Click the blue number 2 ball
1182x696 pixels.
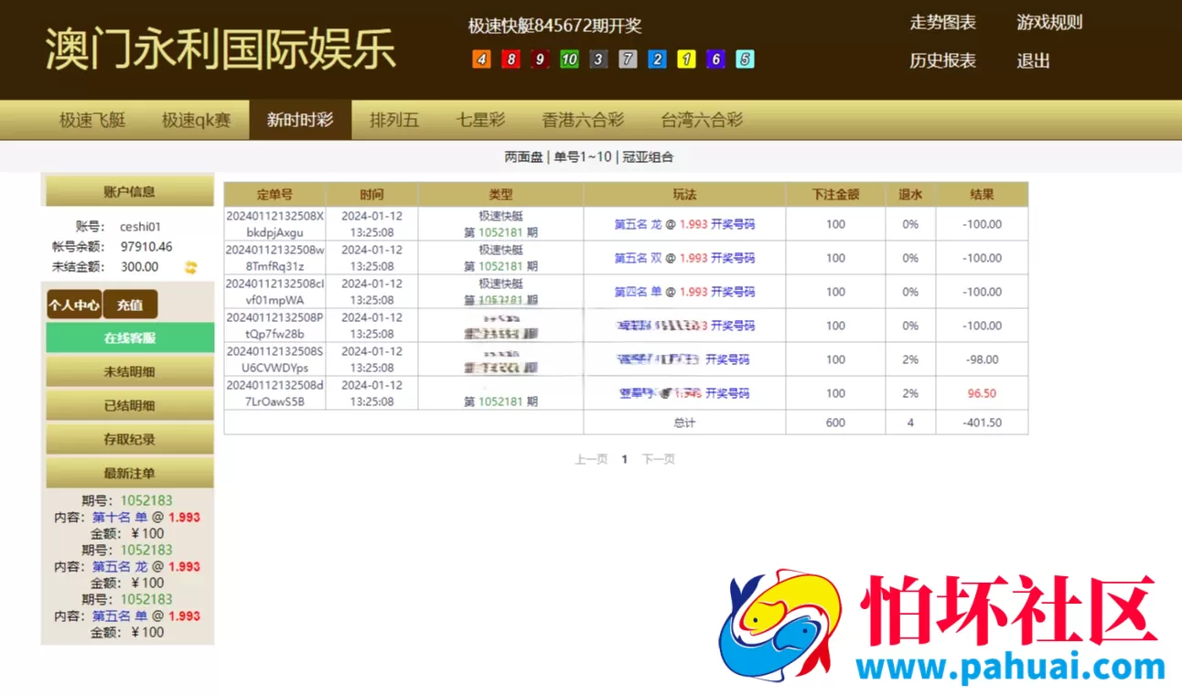tap(657, 59)
